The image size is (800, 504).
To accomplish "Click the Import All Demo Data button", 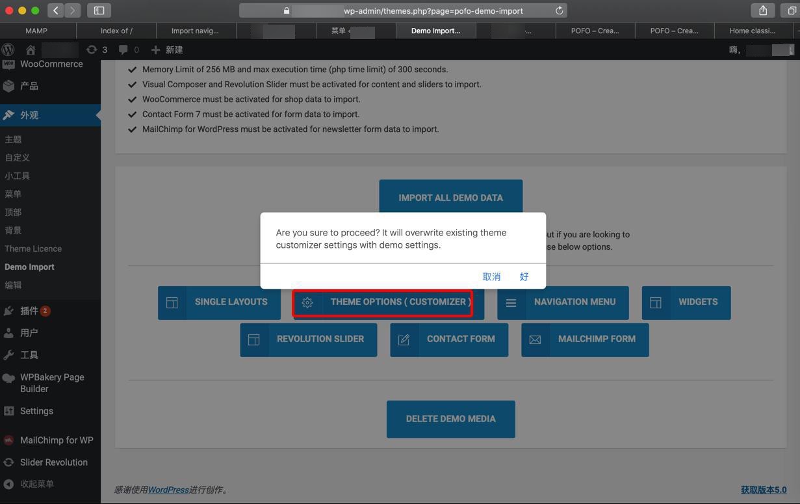I will click(x=450, y=198).
